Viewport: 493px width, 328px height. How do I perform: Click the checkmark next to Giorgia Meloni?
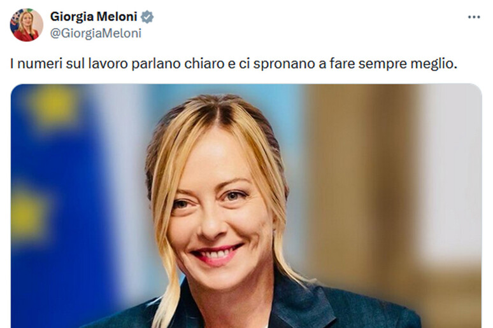(x=147, y=17)
